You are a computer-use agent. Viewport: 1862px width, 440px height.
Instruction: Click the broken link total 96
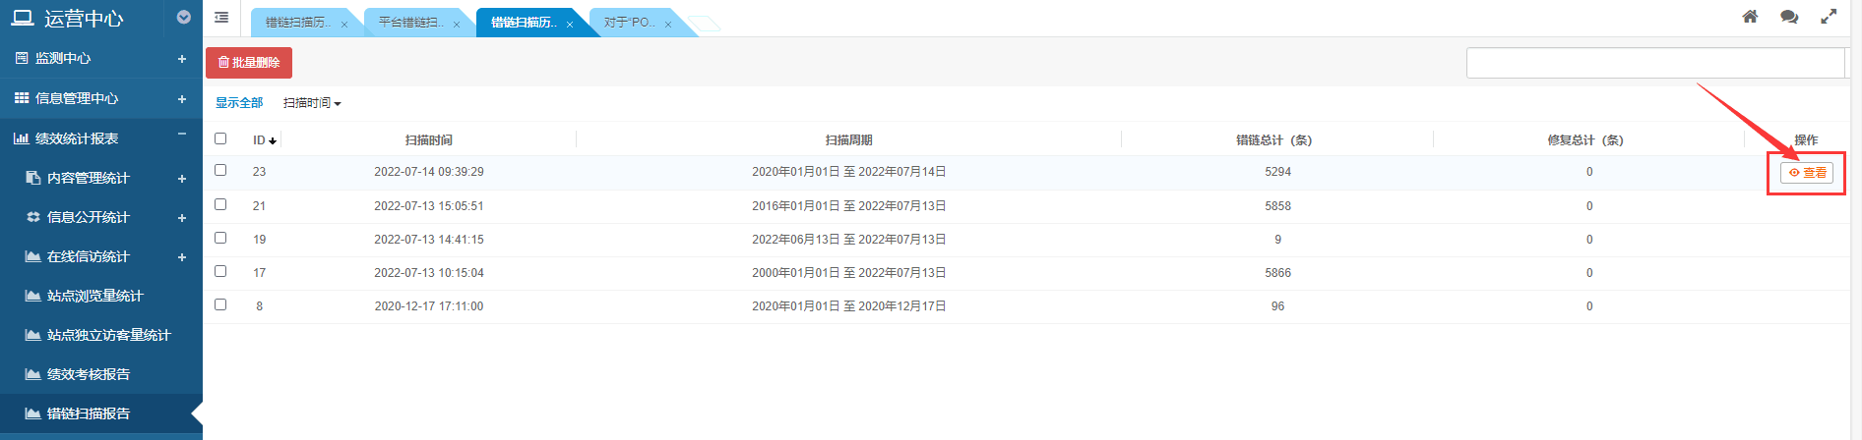tap(1277, 306)
